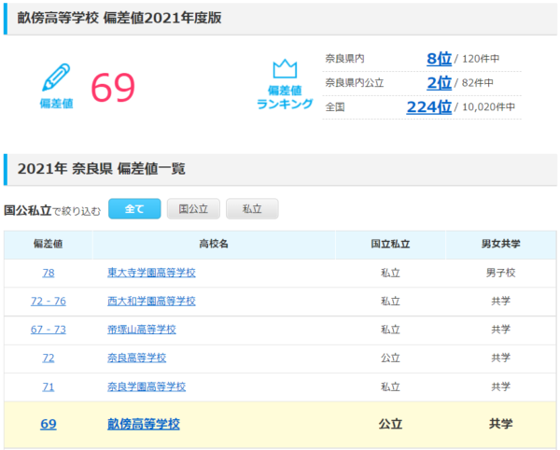The width and height of the screenshot is (560, 450).
Task: Click the 120件中 count text
Action: coord(481,59)
